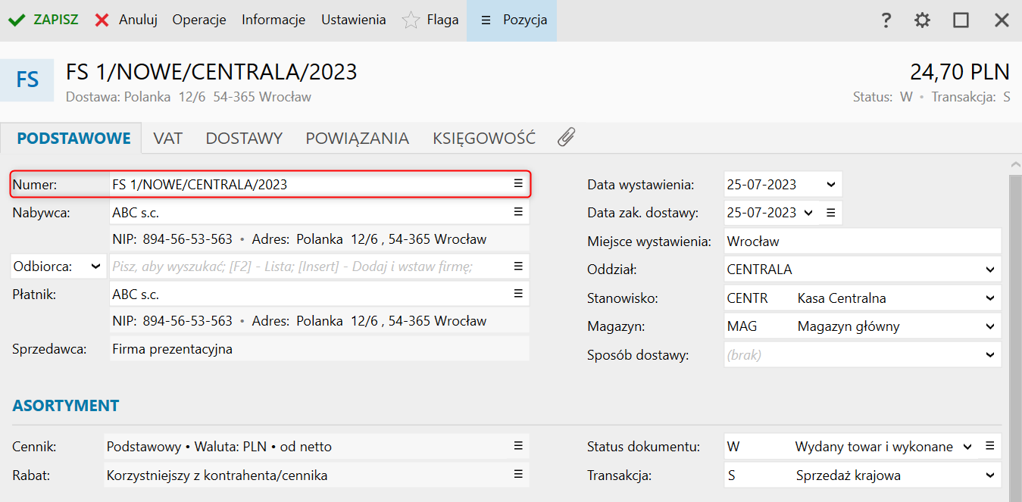Open the help question mark icon
This screenshot has height=502, width=1022.
click(886, 20)
